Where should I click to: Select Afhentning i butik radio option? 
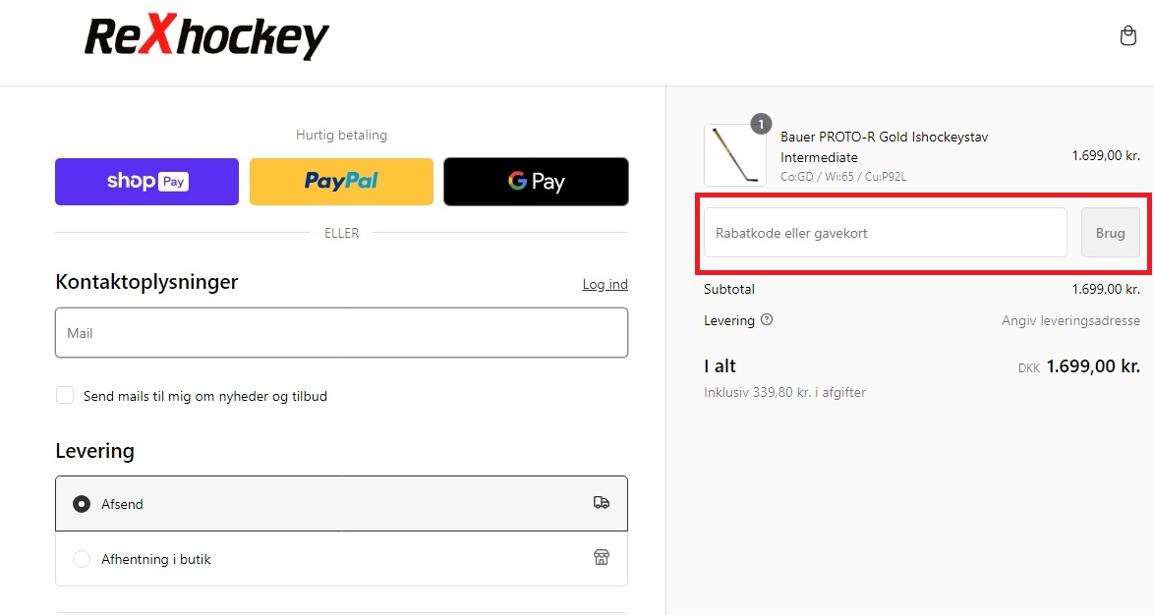[x=81, y=559]
